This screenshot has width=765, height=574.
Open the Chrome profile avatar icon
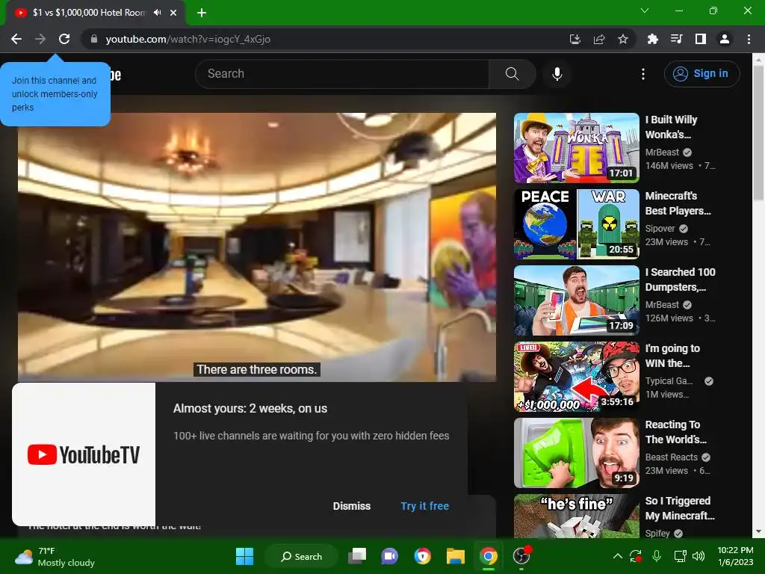point(725,39)
